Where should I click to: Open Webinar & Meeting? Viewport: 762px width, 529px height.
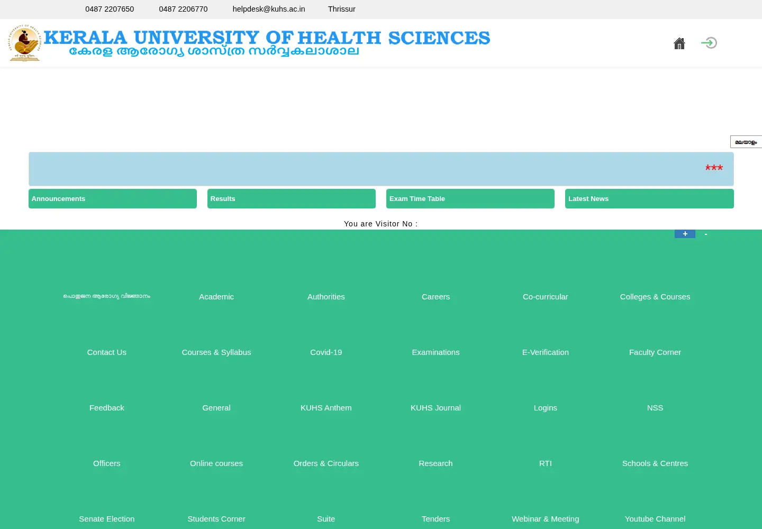(546, 519)
